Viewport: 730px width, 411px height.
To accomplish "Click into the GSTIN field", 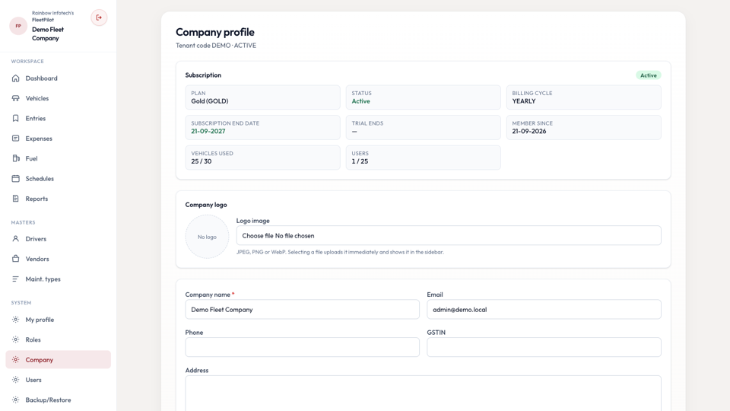I will [544, 347].
